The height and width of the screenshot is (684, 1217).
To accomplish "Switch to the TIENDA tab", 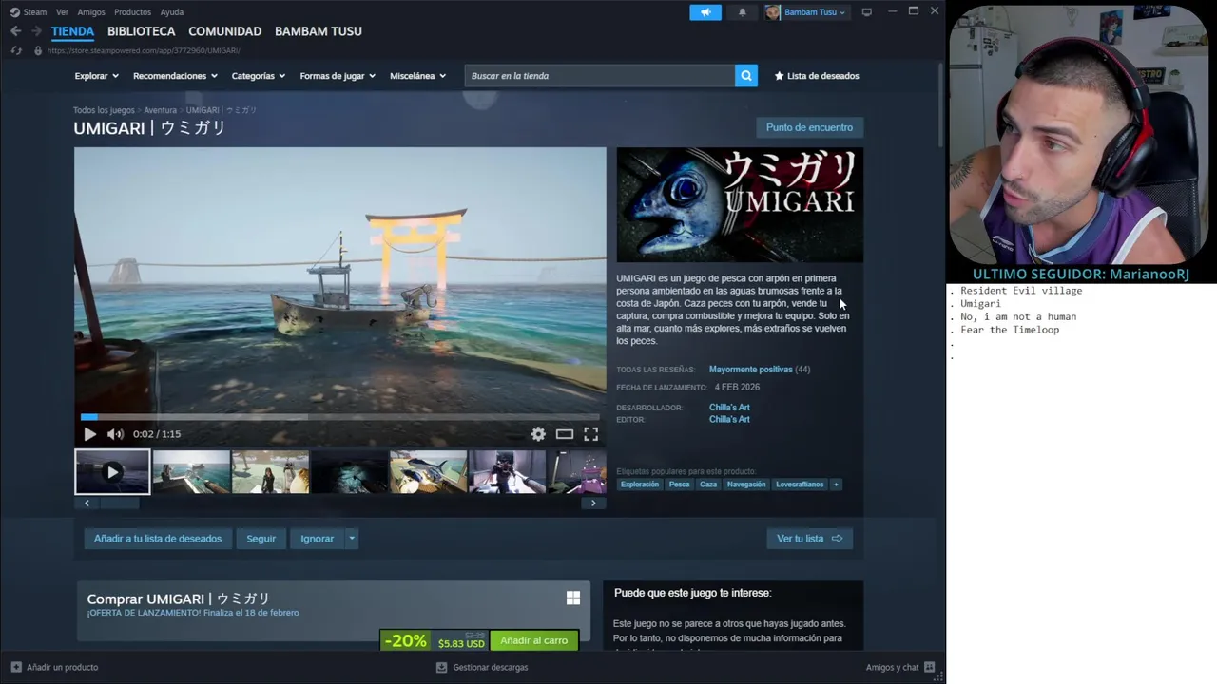I will pos(72,31).
